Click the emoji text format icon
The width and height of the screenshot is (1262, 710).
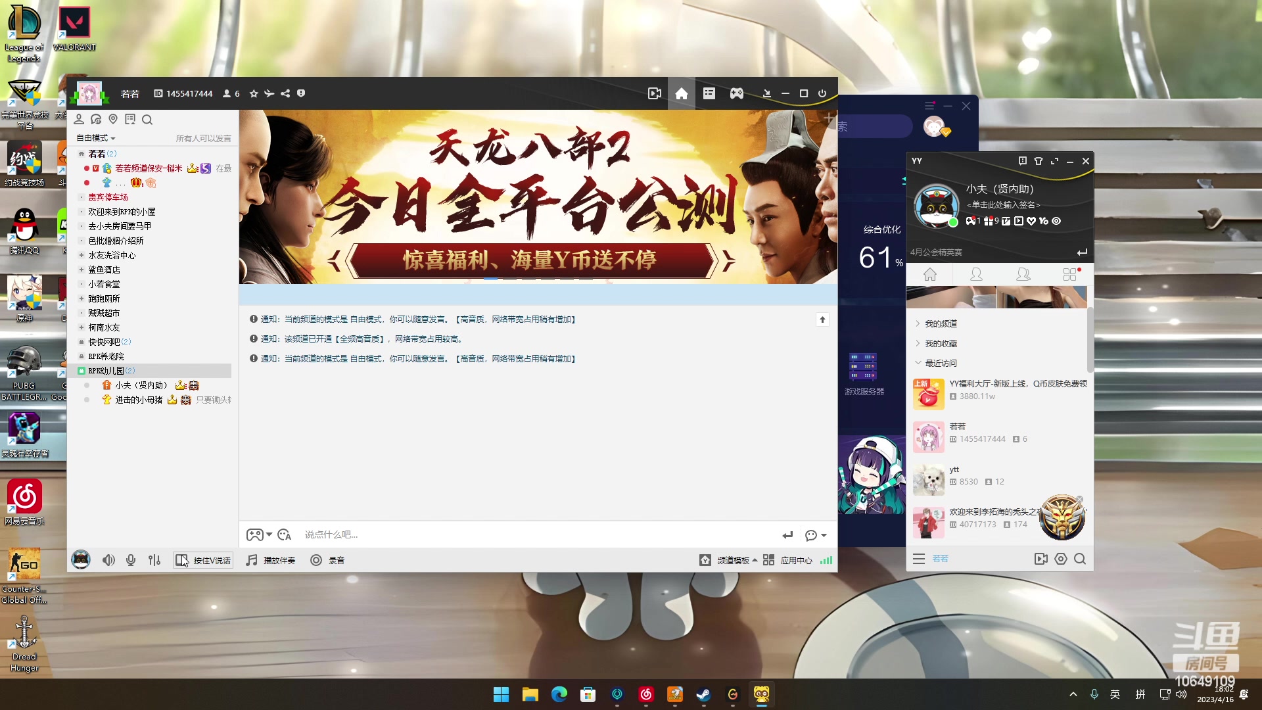tap(285, 535)
